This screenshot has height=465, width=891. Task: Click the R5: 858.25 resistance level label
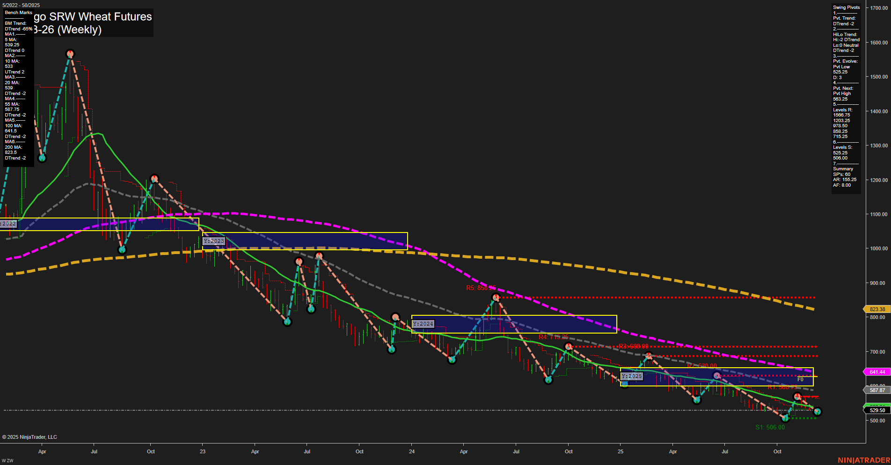click(x=480, y=289)
